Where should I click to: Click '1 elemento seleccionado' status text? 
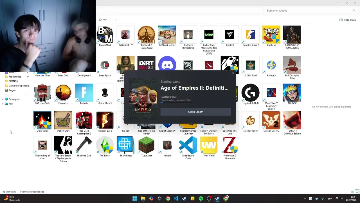[x=32, y=192]
